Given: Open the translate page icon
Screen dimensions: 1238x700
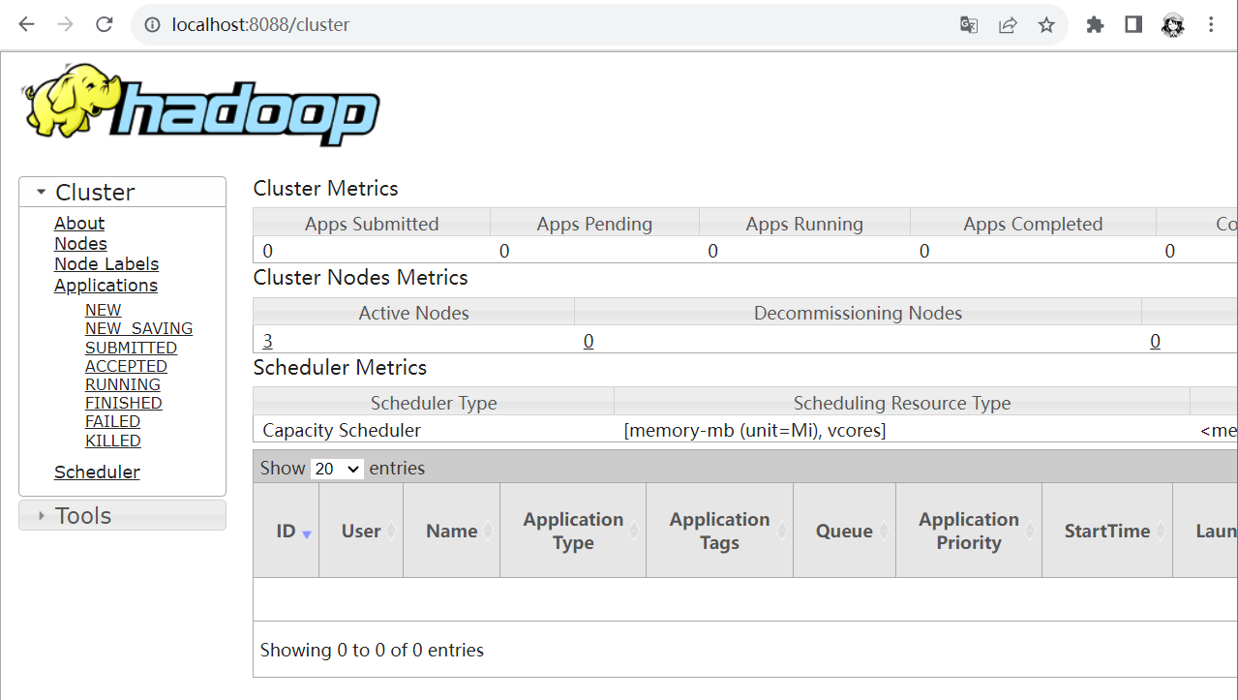Looking at the screenshot, I should click(x=968, y=24).
